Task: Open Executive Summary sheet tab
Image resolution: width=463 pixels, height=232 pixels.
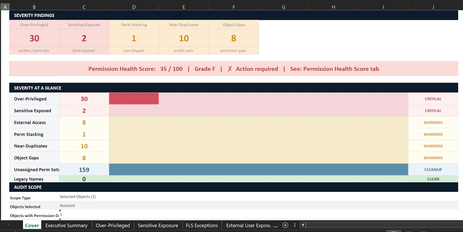Action: (66, 225)
